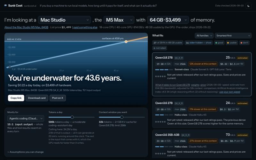Screen dimensions: 256x160
Task: Click the $0.05 / $0.7 per 1M price chip
Action: click(x=232, y=141)
